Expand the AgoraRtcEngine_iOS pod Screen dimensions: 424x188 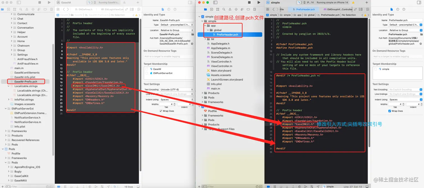(9, 167)
